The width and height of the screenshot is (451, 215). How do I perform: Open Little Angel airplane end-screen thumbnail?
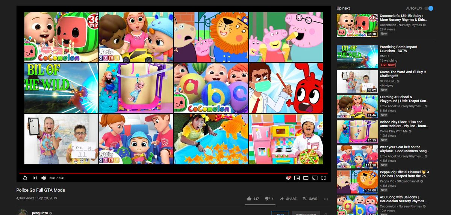coord(136,139)
